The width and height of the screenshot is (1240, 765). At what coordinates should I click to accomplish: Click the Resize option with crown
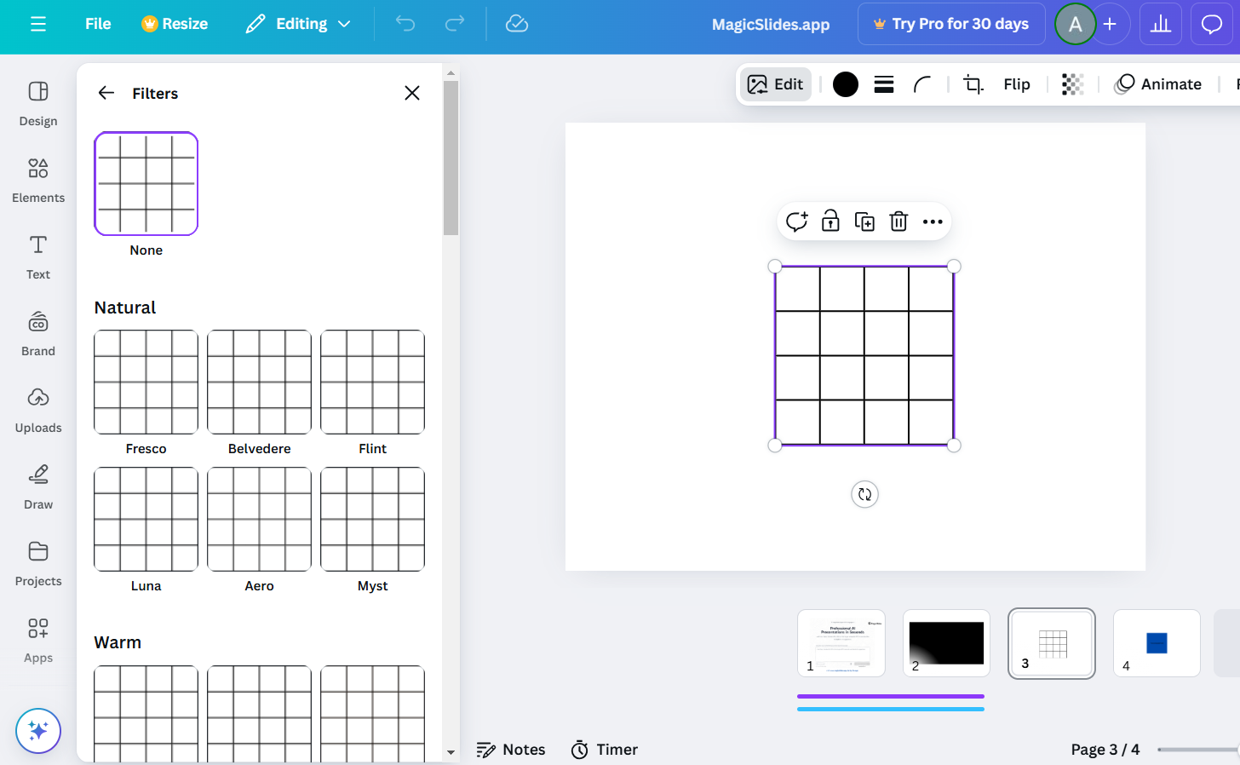(175, 24)
